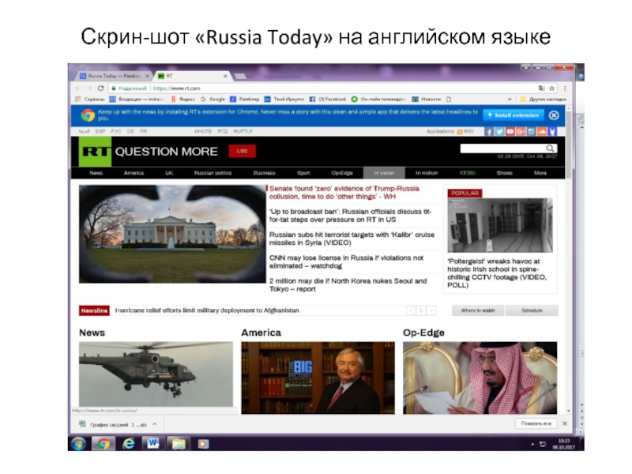Image resolution: width=632 pixels, height=474 pixels.
Task: Click the Schedule button
Action: 532,310
